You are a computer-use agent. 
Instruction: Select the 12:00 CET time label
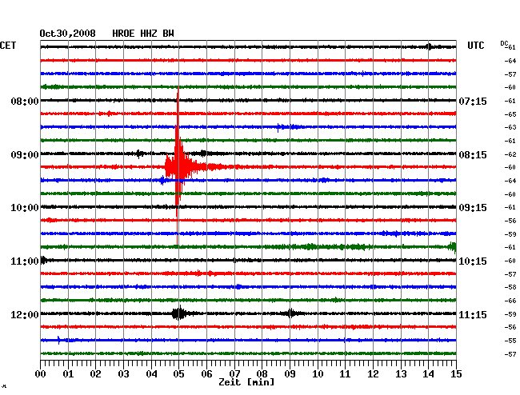pos(25,314)
